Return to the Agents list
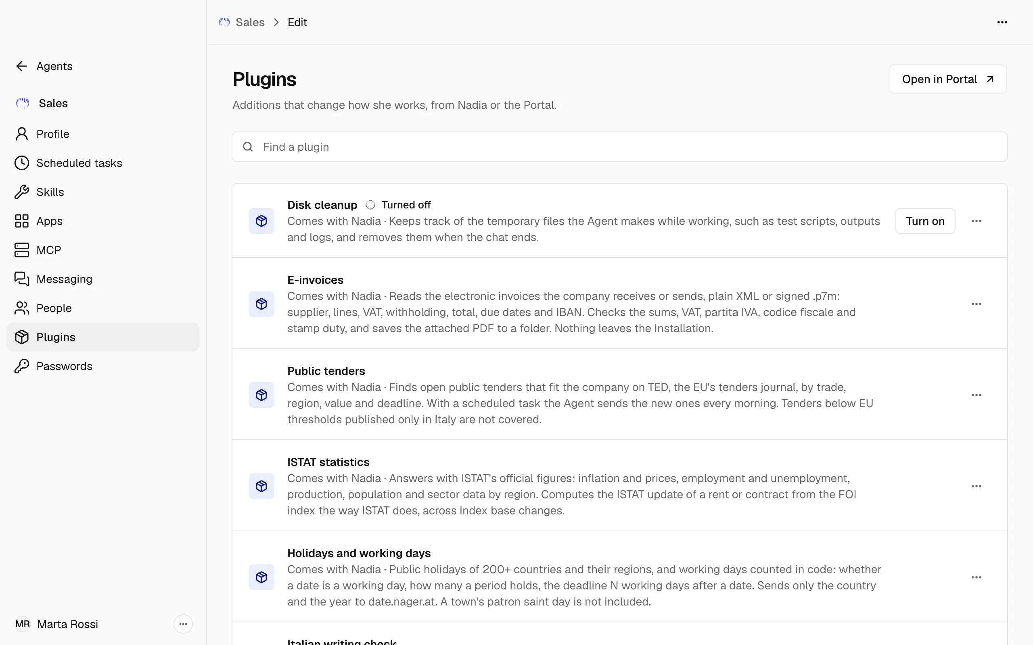 point(103,66)
